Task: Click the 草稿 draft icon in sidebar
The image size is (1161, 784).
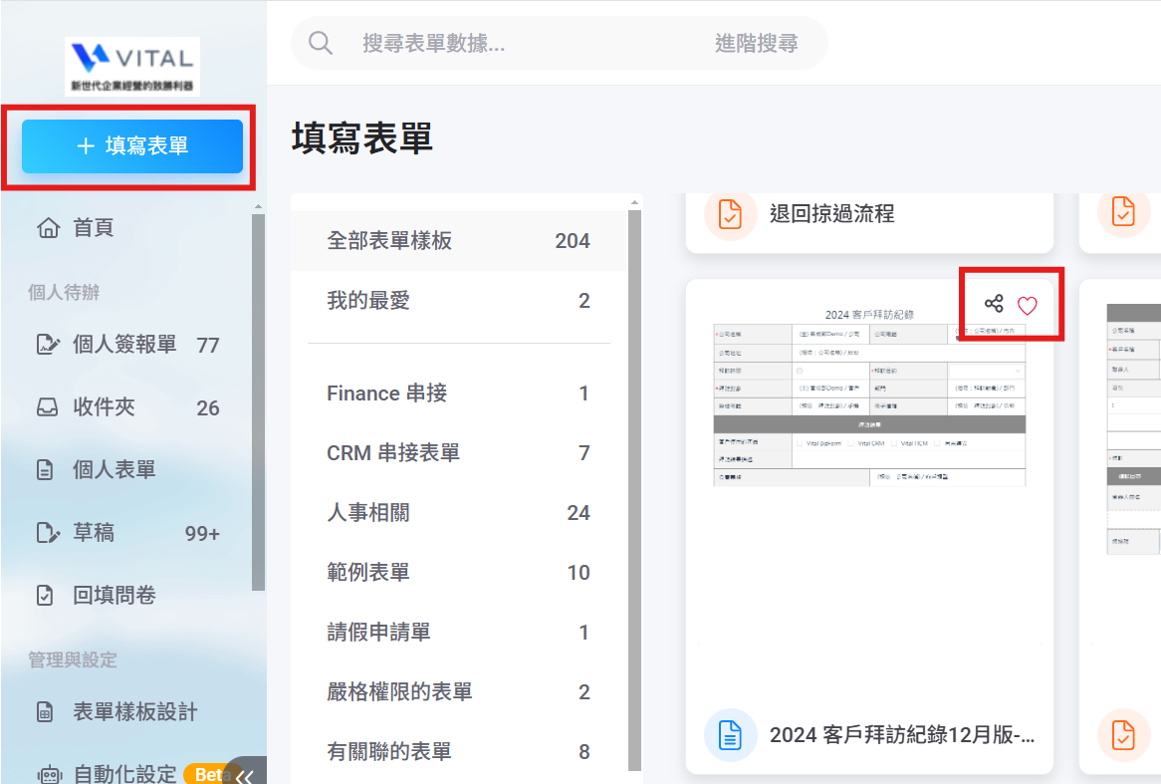Action: pyautogui.click(x=47, y=533)
